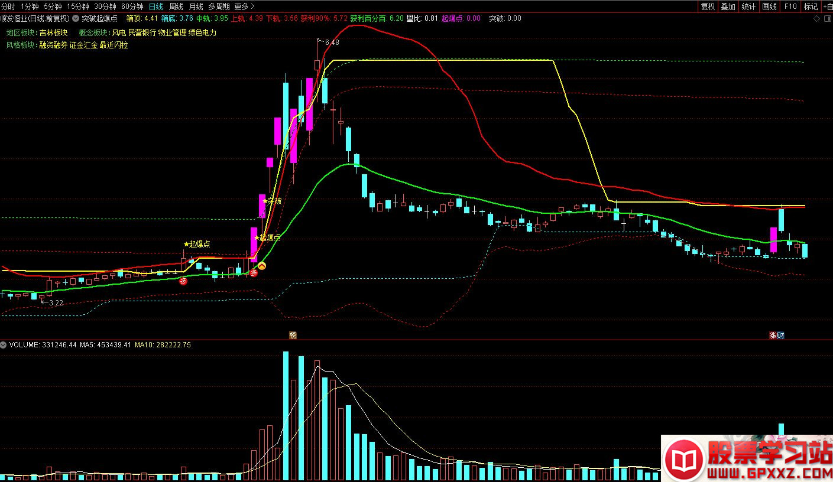Viewport: 833px width, 482px height.
Task: Switch to 分时 intraday chart tab
Action: click(x=8, y=6)
